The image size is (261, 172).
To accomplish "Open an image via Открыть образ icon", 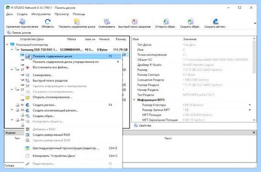I will pos(166,24).
